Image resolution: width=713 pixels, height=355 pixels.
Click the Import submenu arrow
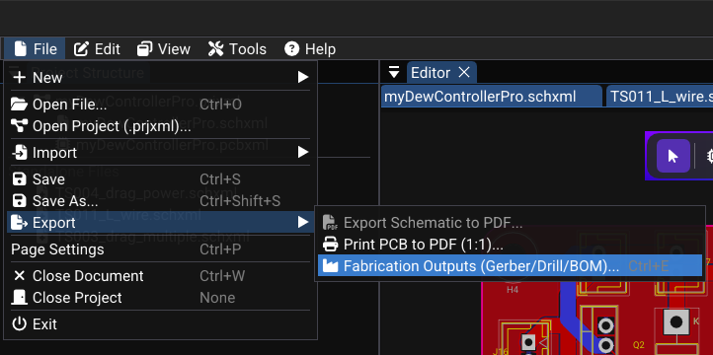tap(303, 153)
